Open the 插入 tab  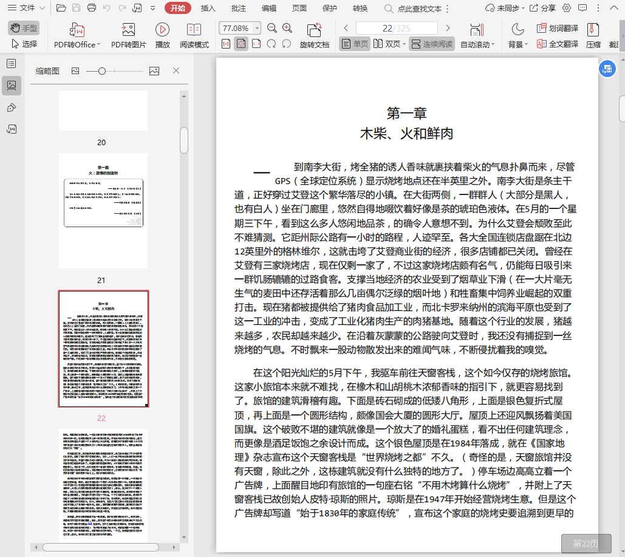pos(208,8)
